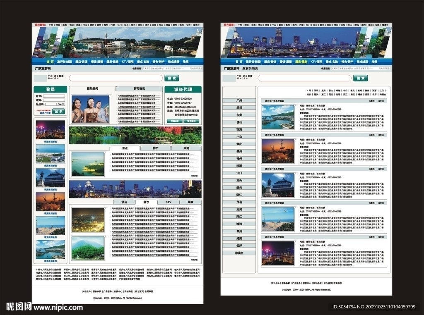This screenshot has width=424, height=315.
Task: Open 酒店·宾馆 menu on left page
Action: 82,62
